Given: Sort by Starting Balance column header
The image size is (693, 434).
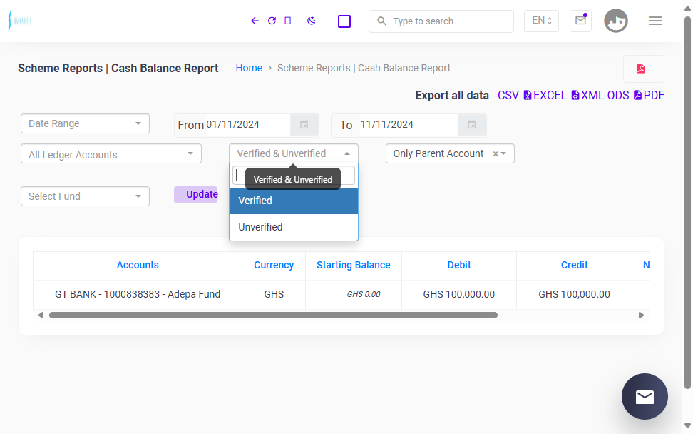Looking at the screenshot, I should (353, 265).
